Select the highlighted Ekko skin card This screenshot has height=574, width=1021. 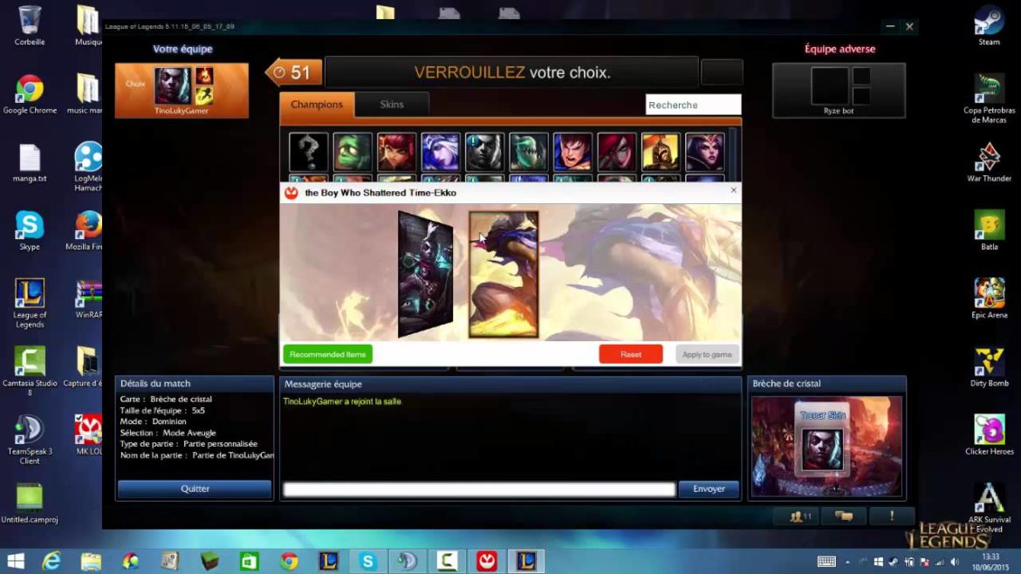(504, 274)
